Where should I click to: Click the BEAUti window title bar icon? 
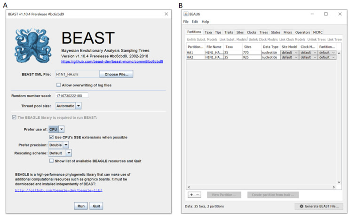click(x=186, y=14)
